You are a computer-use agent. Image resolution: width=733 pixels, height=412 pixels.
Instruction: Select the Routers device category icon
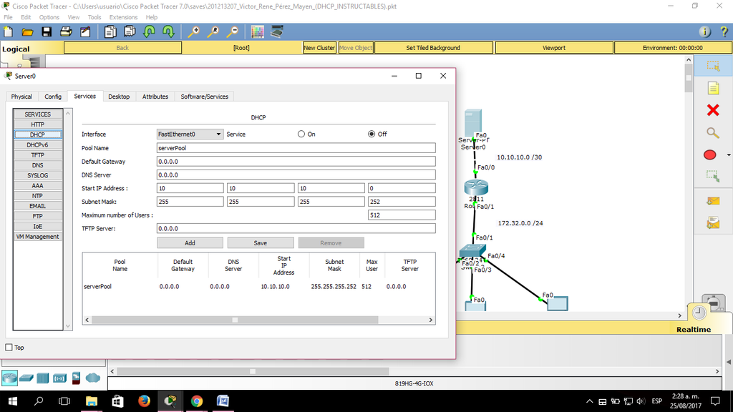[x=9, y=378]
